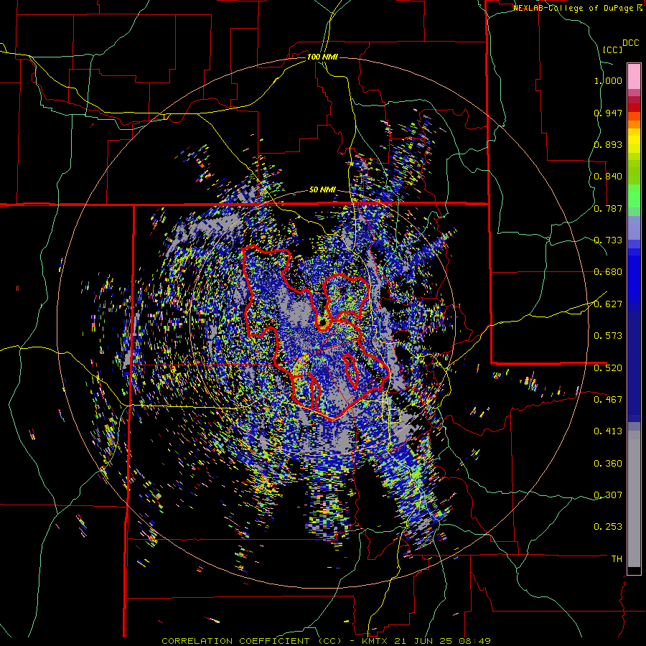Click the 100 NMI range ring label

tap(322, 57)
